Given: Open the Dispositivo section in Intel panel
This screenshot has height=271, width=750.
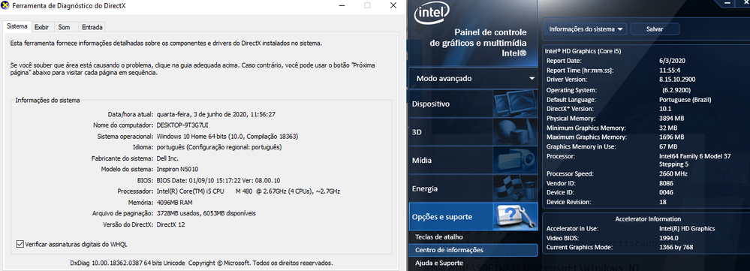Looking at the screenshot, I should [x=451, y=104].
